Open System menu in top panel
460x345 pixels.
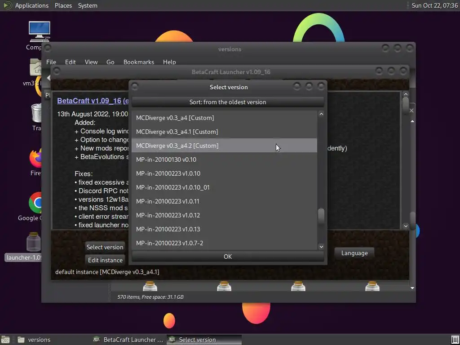(x=88, y=5)
